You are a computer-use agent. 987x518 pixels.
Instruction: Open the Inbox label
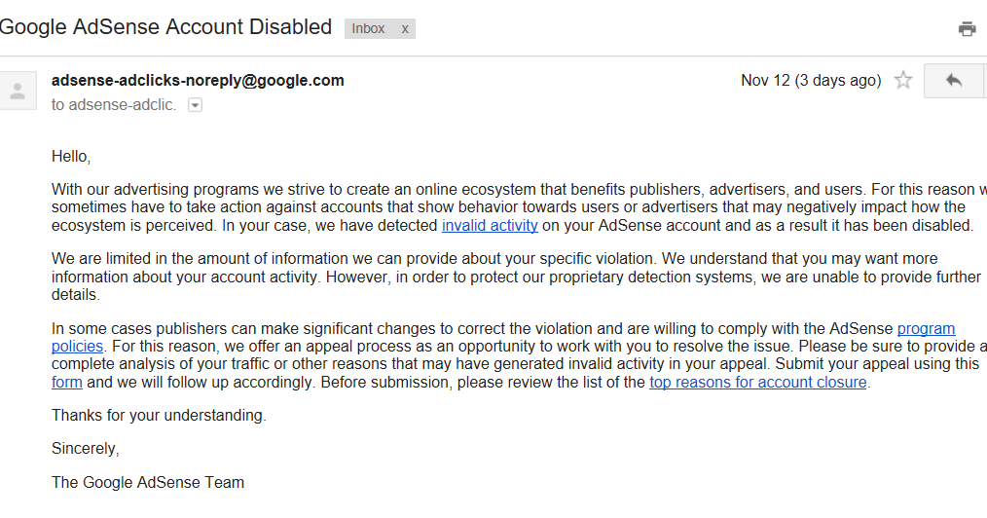point(368,29)
